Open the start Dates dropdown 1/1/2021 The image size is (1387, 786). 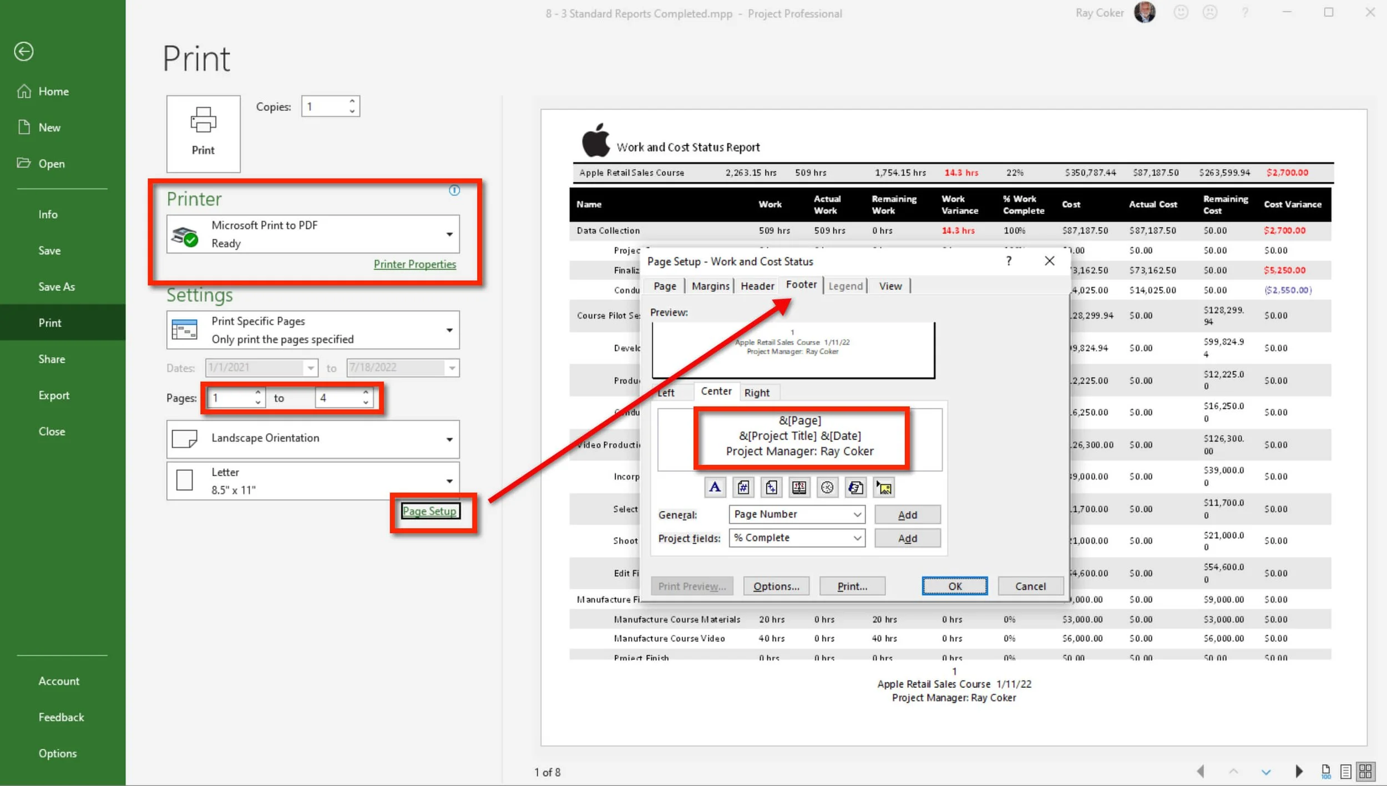(311, 368)
